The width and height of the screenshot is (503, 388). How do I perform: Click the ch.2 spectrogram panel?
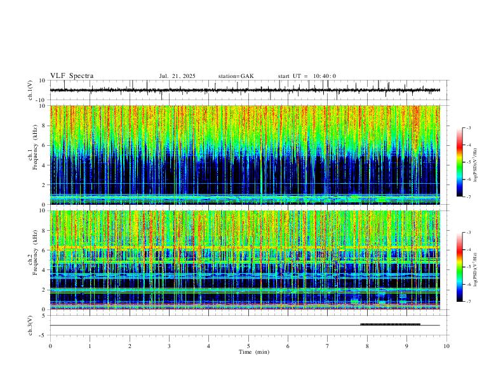coord(245,260)
